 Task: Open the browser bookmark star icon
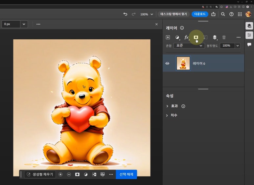point(217,7)
